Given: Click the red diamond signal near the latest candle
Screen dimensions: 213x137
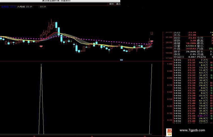Looking at the screenshot, I should pyautogui.click(x=152, y=41).
